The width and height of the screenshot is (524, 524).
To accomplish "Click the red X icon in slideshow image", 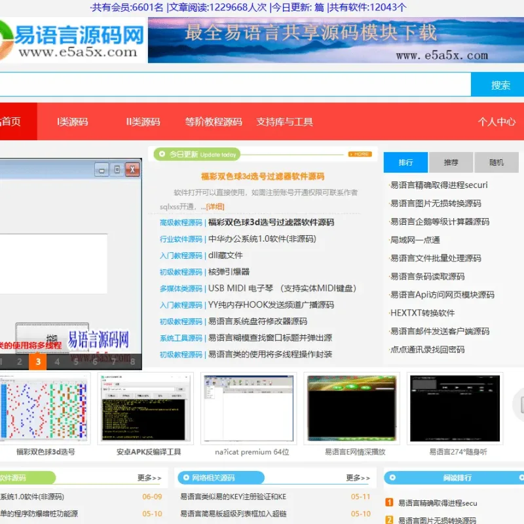I will [x=132, y=170].
